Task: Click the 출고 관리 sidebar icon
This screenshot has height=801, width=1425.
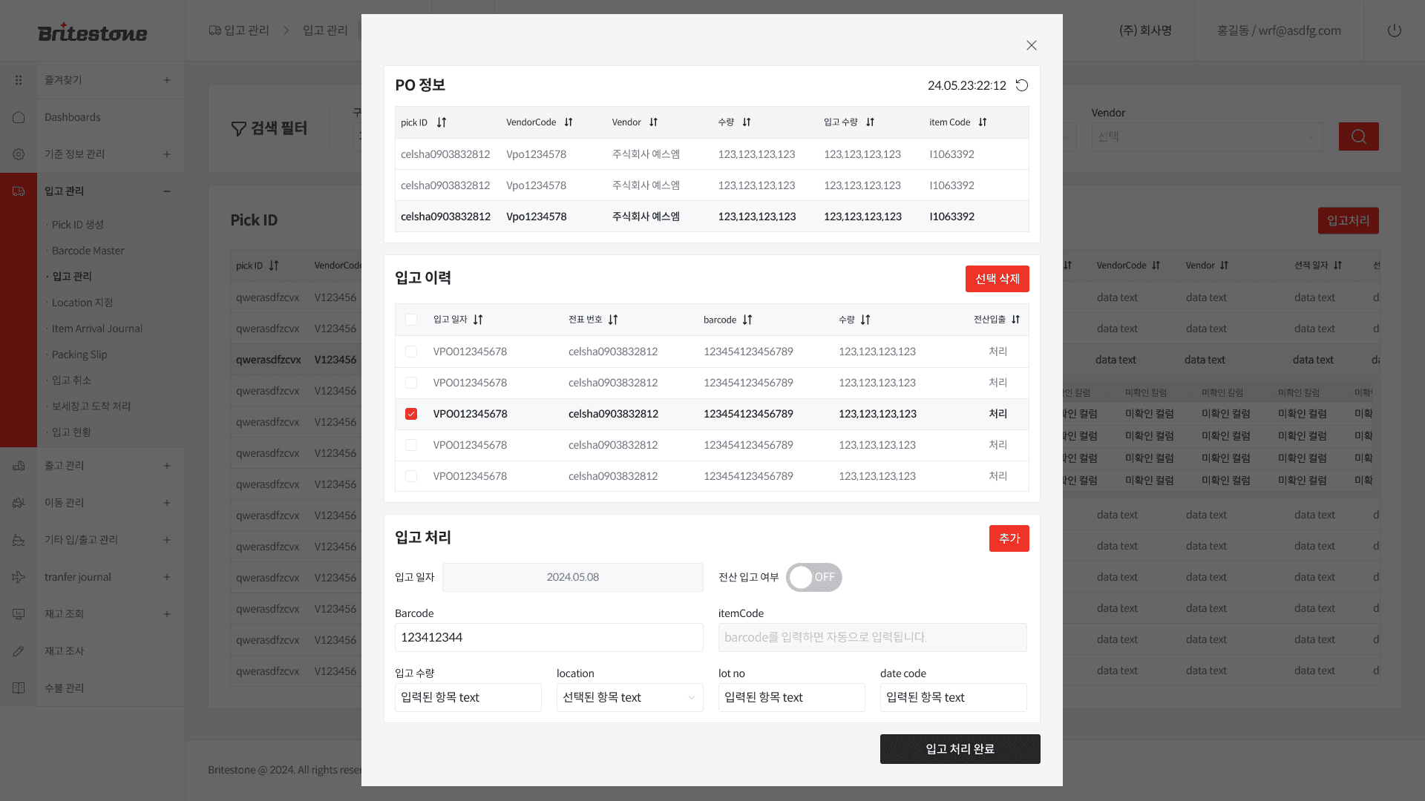Action: (19, 466)
